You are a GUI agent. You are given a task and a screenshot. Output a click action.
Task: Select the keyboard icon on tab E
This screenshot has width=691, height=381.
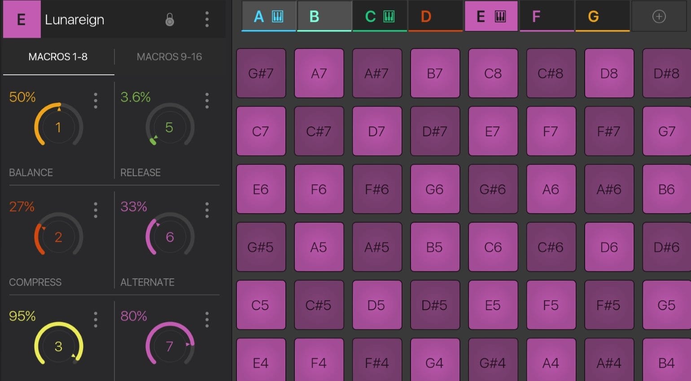(499, 16)
